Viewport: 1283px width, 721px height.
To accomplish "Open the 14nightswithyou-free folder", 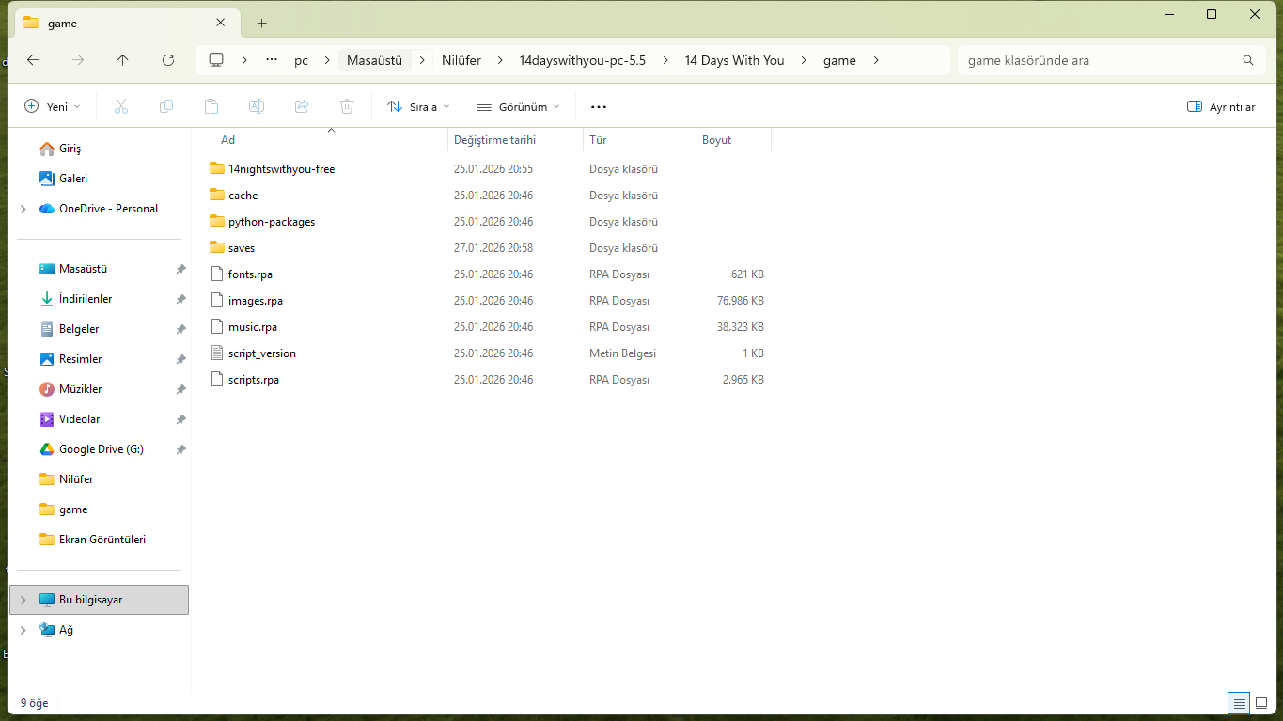I will click(x=281, y=169).
